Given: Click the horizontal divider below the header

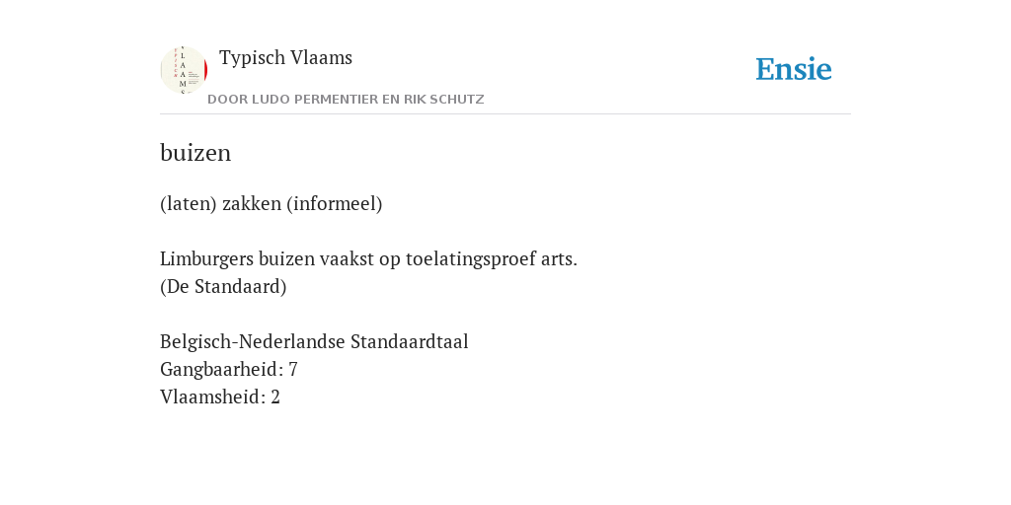Looking at the screenshot, I should pyautogui.click(x=505, y=114).
